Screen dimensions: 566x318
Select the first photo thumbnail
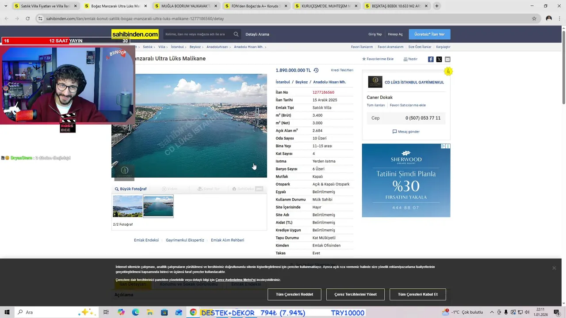pos(127,206)
